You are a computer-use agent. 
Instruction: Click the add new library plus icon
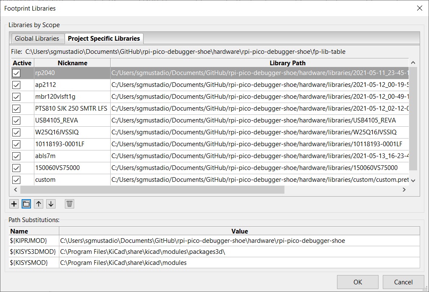coord(14,204)
